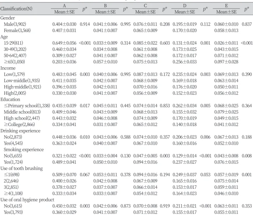Select the Drinking experience heading
The width and height of the screenshot is (253, 215).
20,131
